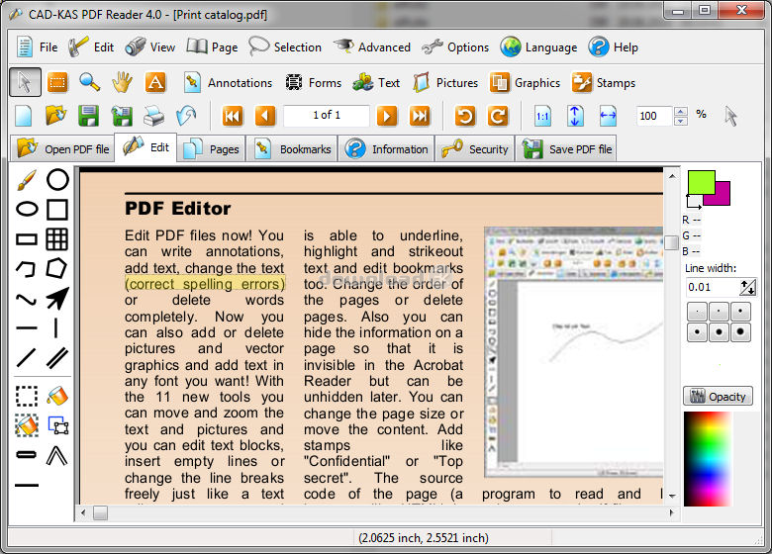Open the Edit menu

tap(91, 47)
